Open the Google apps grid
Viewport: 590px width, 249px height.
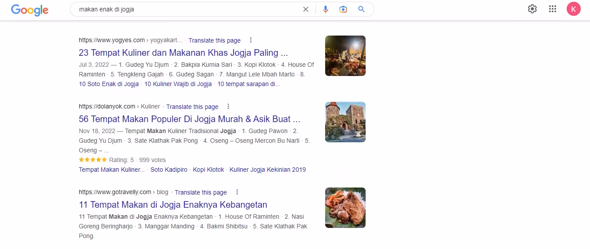click(x=553, y=9)
